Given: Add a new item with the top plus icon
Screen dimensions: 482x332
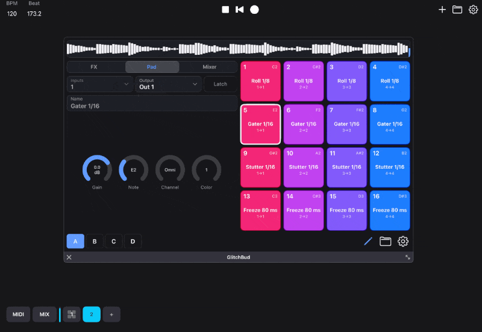Looking at the screenshot, I should tap(442, 10).
